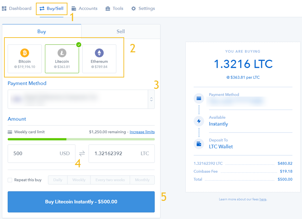Click the Increase limits link

tap(142, 132)
